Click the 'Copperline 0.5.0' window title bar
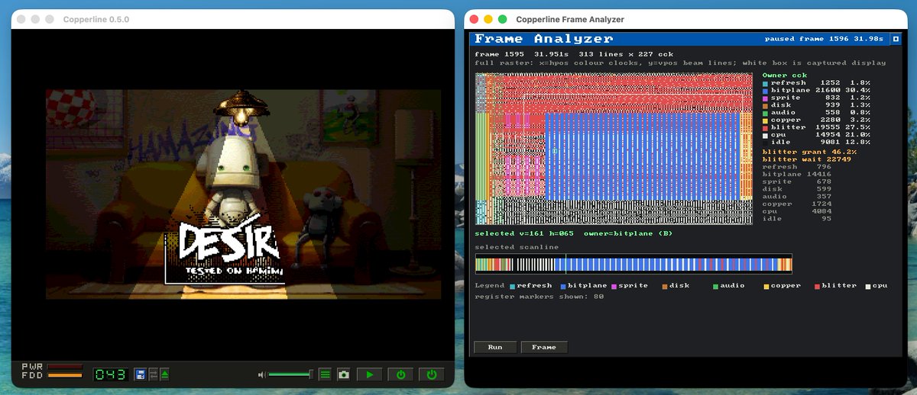The width and height of the screenshot is (917, 395). tap(232, 19)
